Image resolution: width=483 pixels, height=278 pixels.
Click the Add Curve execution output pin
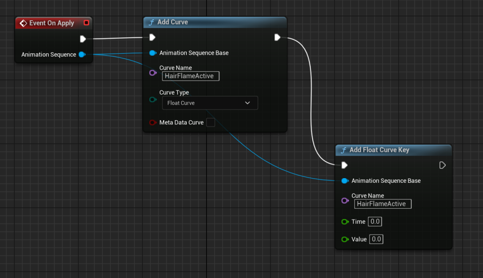click(x=277, y=37)
